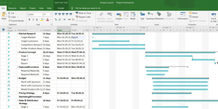Viewport: 218px width, 109px height.
Task: Click the Target Customers Gantt bar
Action: 111,41
